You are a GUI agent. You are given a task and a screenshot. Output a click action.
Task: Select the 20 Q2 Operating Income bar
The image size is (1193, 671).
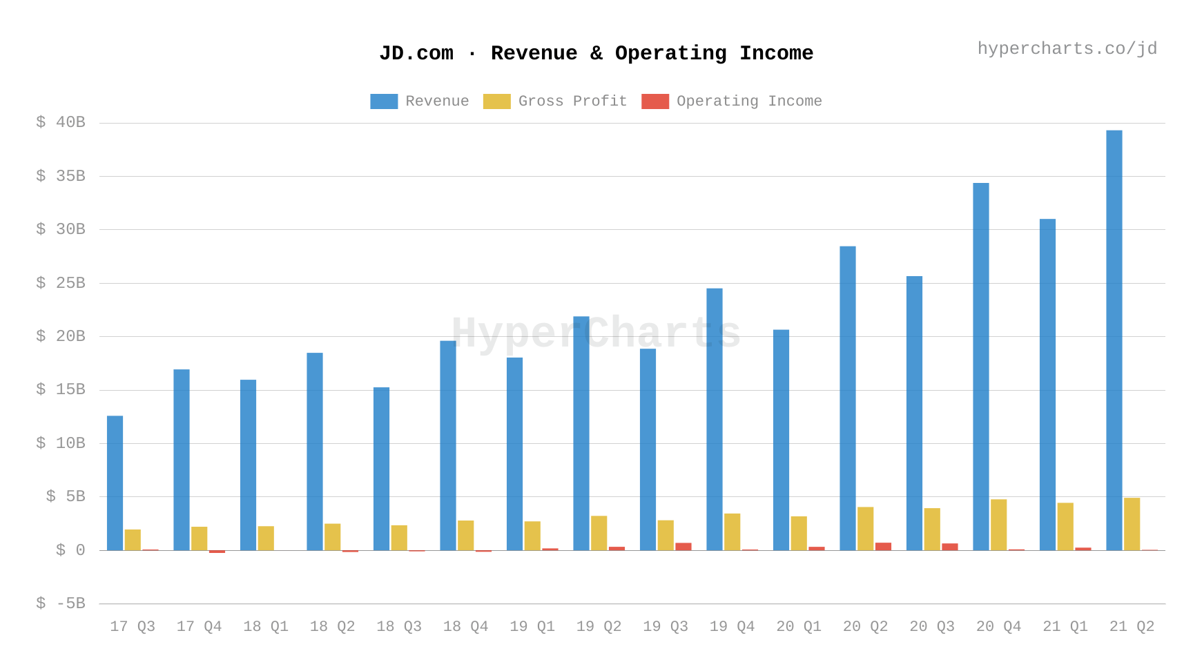[x=884, y=545]
